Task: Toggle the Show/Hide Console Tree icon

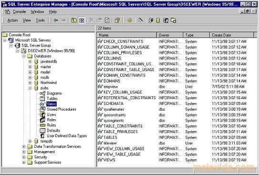Action: (82, 21)
